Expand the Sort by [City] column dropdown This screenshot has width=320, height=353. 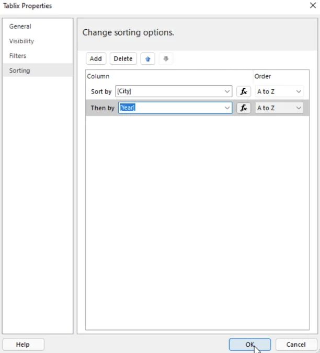(227, 91)
